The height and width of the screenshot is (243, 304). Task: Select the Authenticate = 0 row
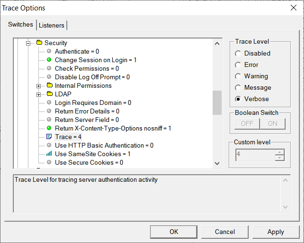(x=77, y=51)
